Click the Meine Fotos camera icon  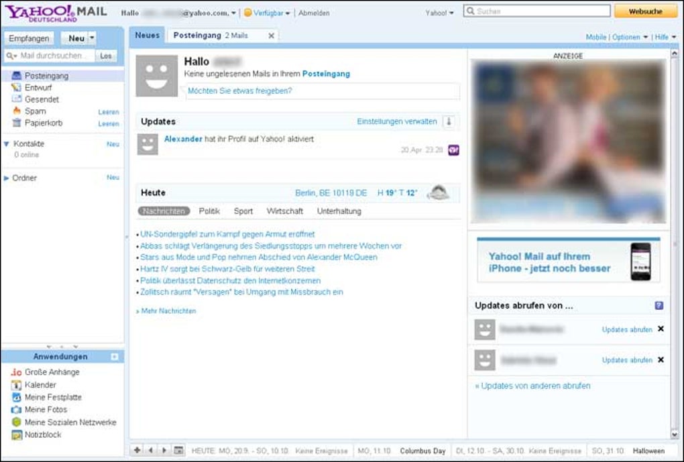(16, 410)
